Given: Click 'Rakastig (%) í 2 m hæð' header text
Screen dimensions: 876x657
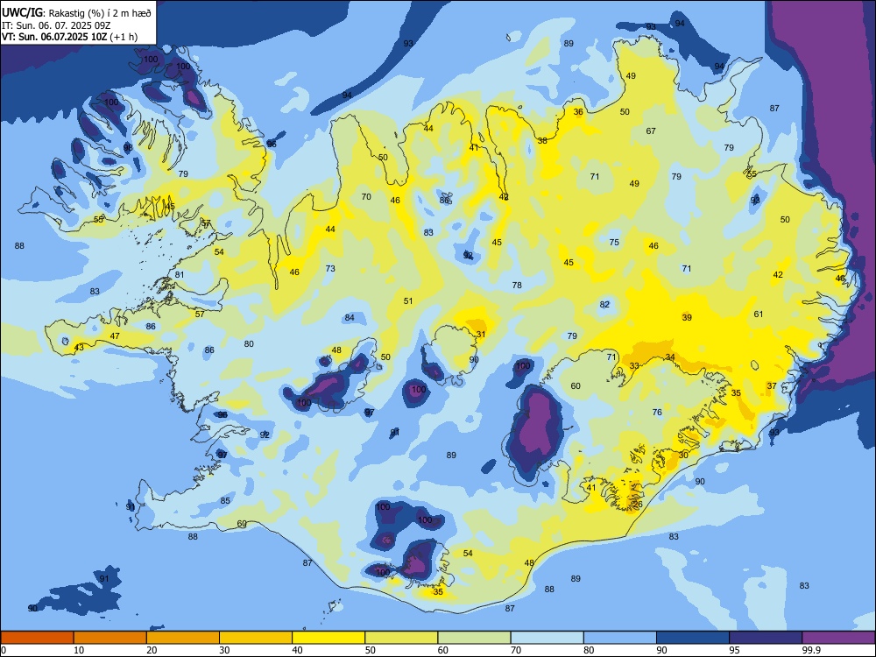Looking at the screenshot, I should tap(100, 13).
